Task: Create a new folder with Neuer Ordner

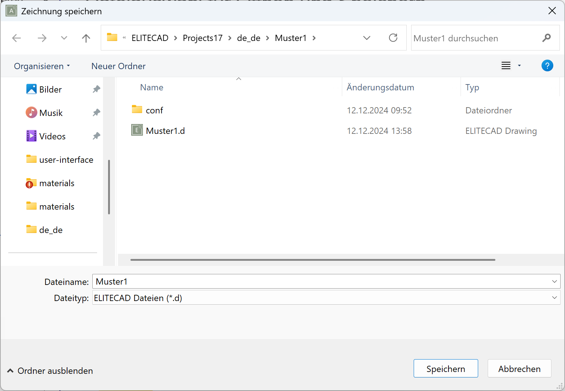Action: tap(118, 66)
